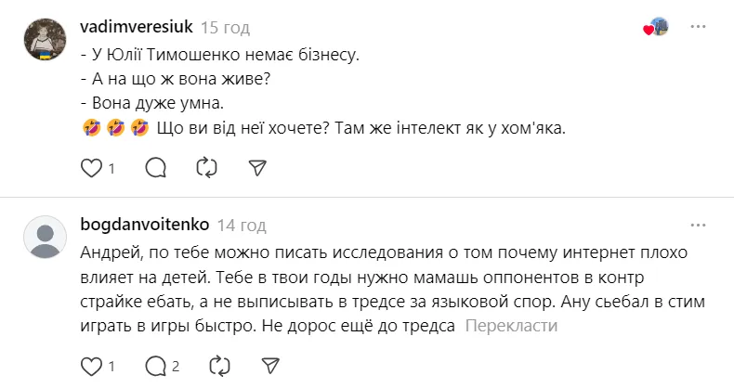734x388 pixels.
Task: Open bogdanvoitenko username profile link
Action: point(145,225)
